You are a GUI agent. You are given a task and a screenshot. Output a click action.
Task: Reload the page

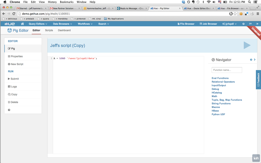(14, 14)
